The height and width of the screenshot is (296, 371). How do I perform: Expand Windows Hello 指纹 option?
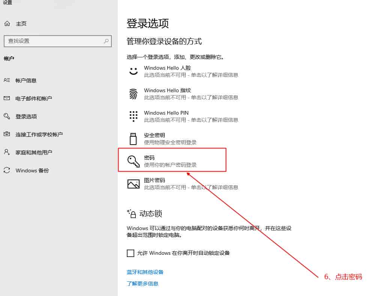(x=182, y=94)
